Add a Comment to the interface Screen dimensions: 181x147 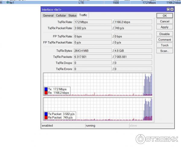[165, 40]
